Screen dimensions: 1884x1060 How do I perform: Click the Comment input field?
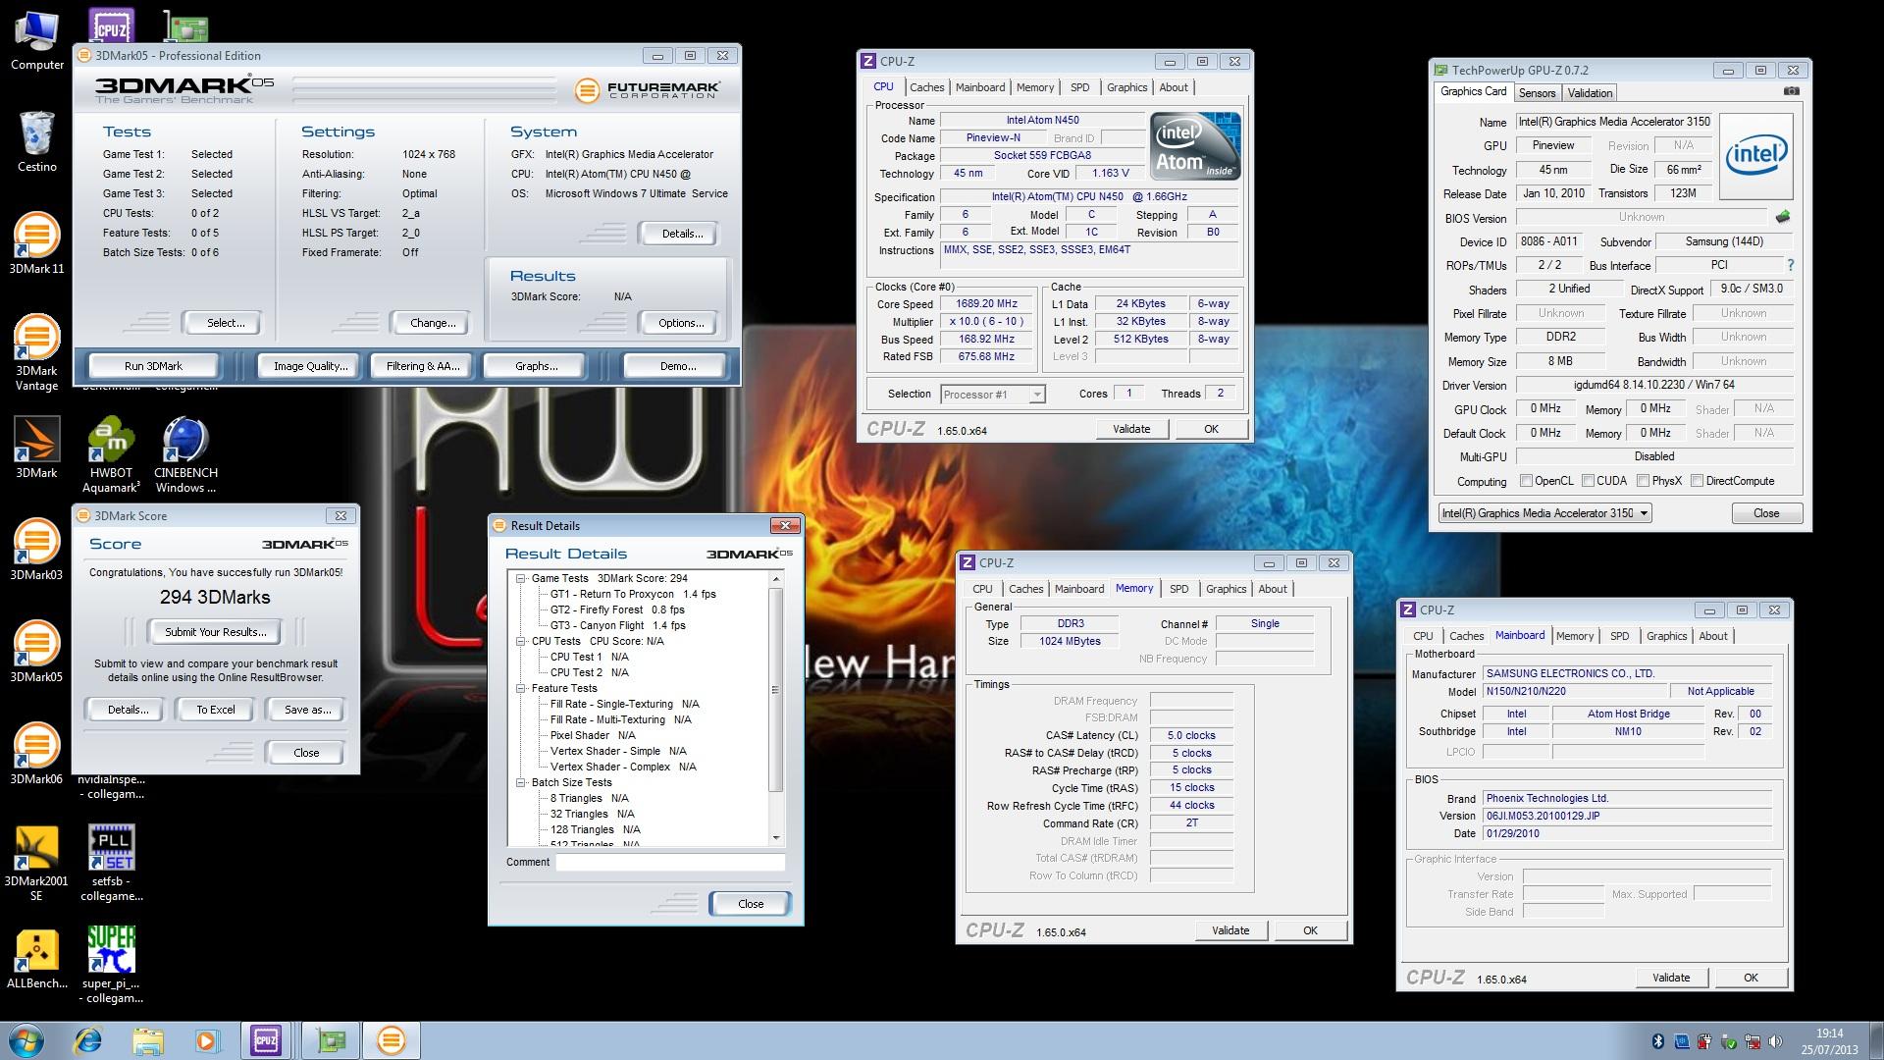pos(670,862)
